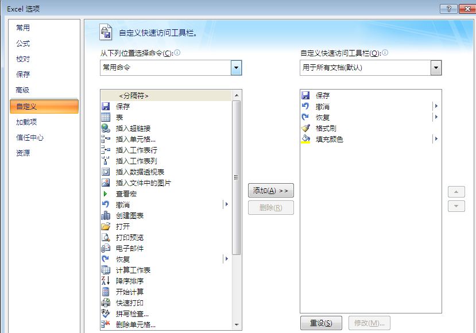
Task: Click the command list scrollbar thumb
Action: pos(237,177)
